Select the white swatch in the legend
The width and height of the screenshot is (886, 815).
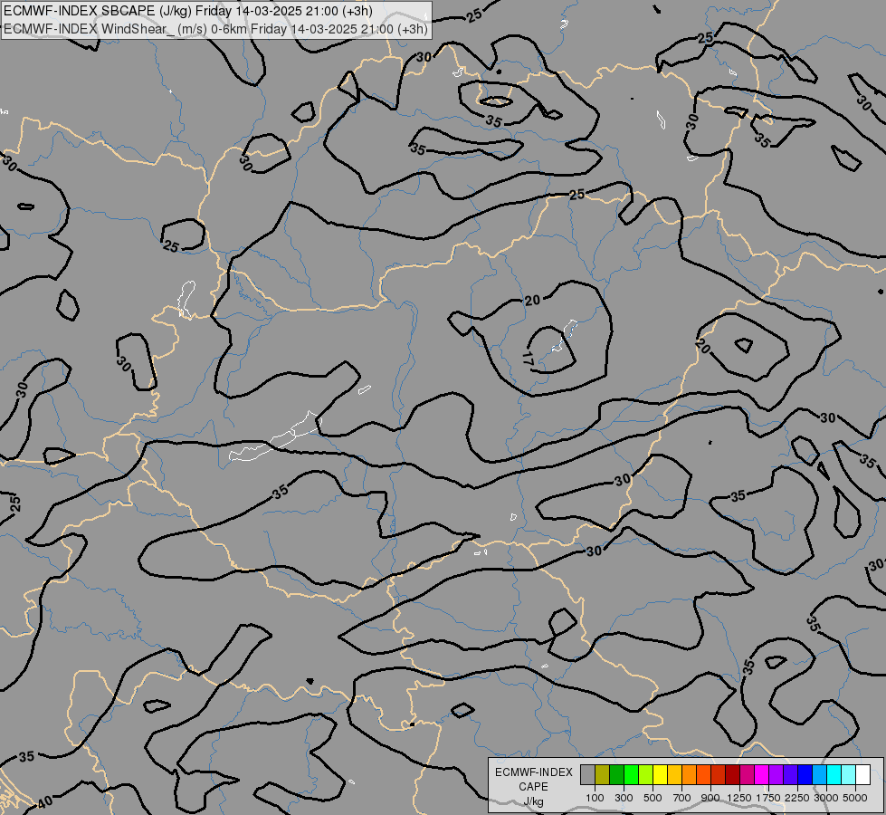tap(863, 774)
